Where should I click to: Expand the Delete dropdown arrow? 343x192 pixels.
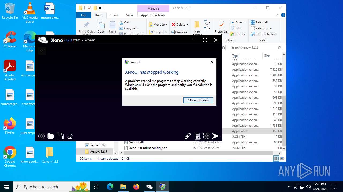pos(187,25)
